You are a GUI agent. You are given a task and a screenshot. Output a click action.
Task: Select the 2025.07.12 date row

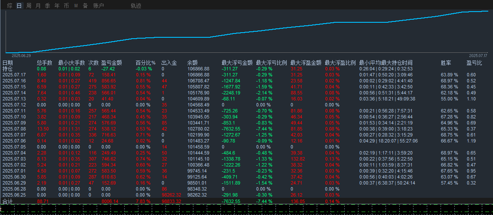point(14,105)
